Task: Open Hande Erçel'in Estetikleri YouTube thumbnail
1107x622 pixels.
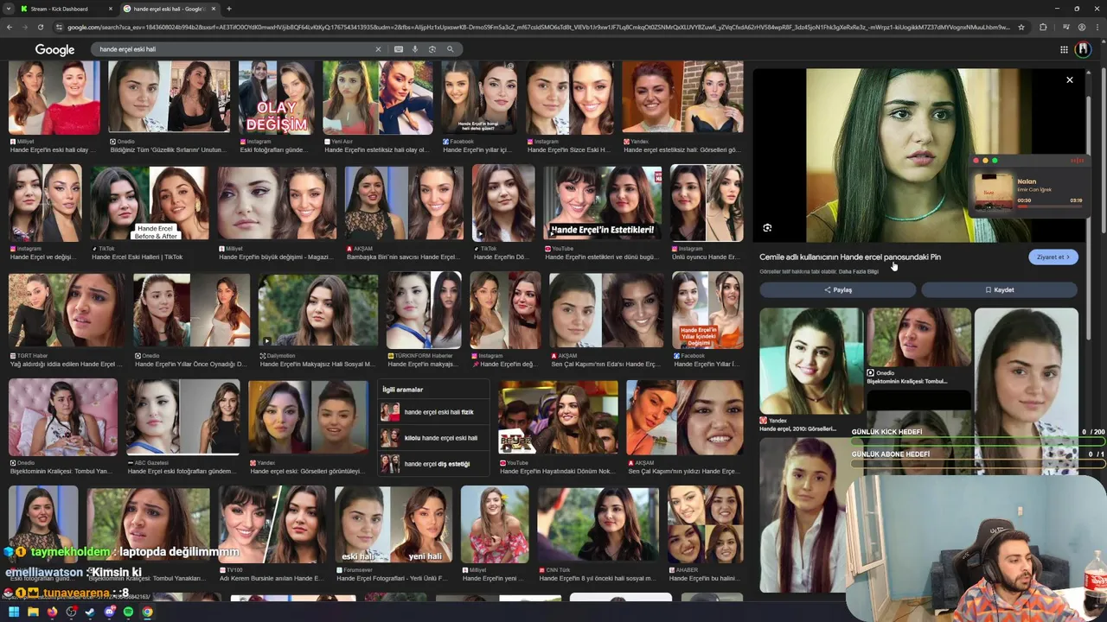Action: coord(603,203)
